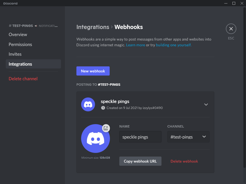Open the Invites settings tab
This screenshot has width=246, height=184.
tap(15, 54)
